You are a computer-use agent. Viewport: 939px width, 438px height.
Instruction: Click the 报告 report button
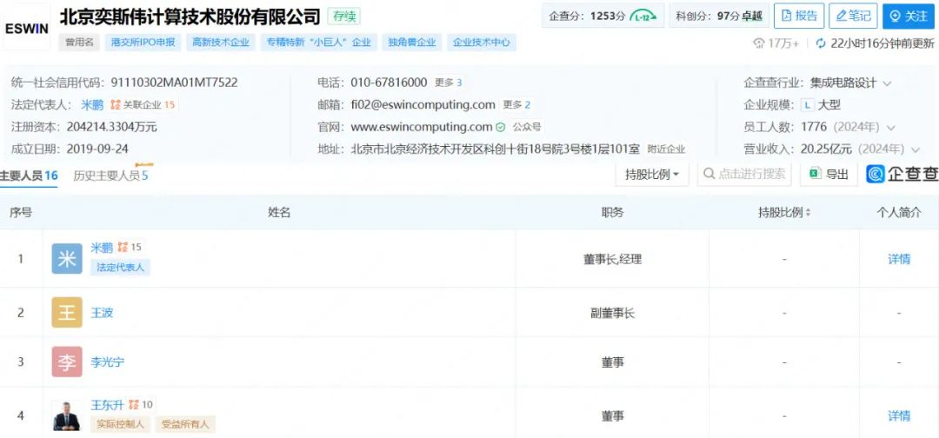pos(798,16)
